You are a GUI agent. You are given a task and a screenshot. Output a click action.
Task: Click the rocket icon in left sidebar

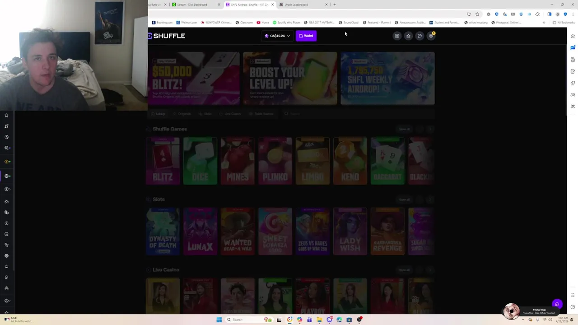(6, 126)
